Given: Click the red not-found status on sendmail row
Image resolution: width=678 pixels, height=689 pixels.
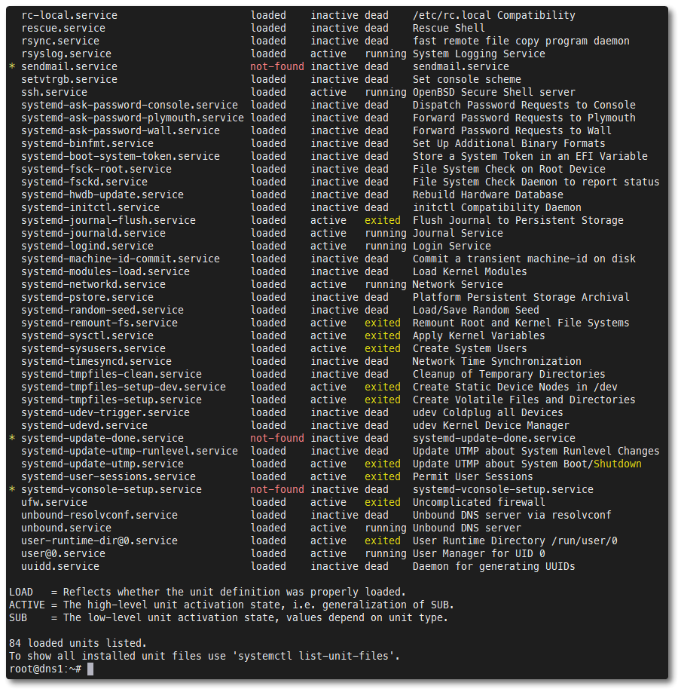Looking at the screenshot, I should 276,66.
